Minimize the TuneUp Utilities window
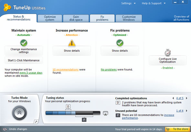The image size is (191, 132). (175, 2)
